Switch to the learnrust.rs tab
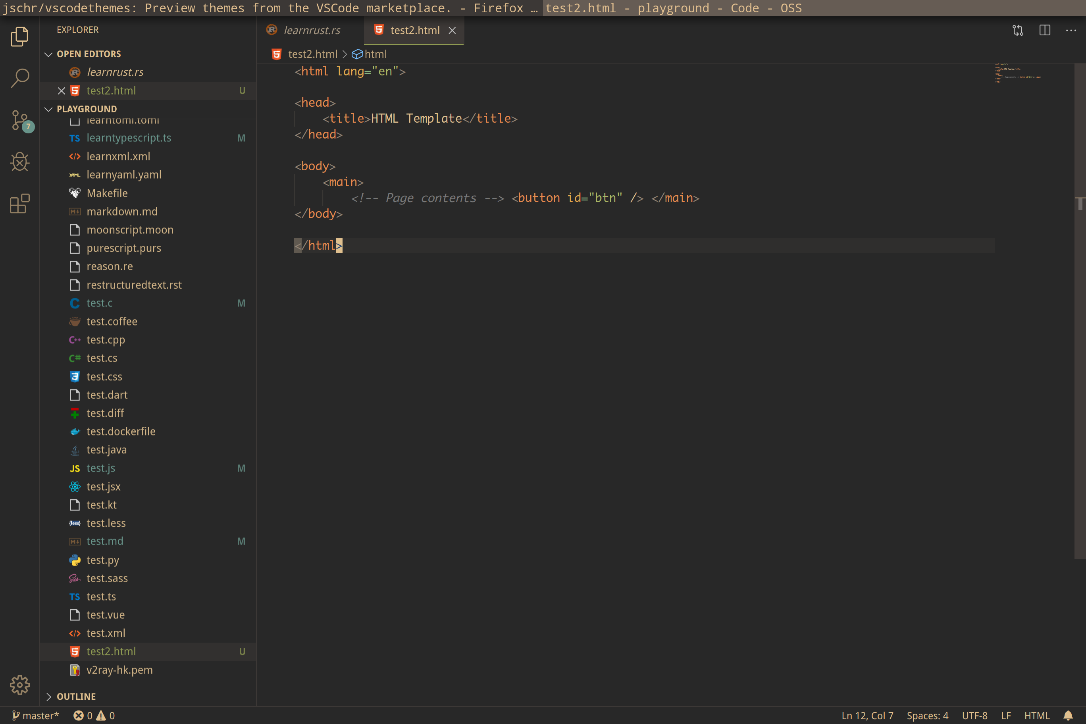Viewport: 1086px width, 724px height. (x=312, y=30)
